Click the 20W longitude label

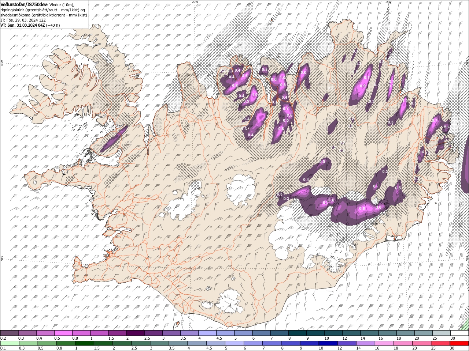[x=195, y=2]
